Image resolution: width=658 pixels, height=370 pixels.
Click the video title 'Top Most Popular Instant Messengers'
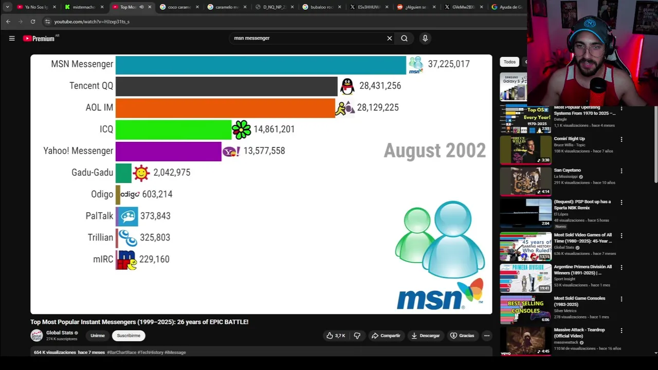pyautogui.click(x=139, y=322)
